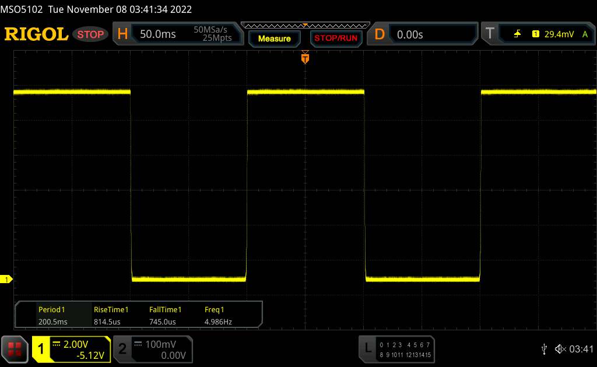This screenshot has width=597, height=367.
Task: Open the Measure menu
Action: pyautogui.click(x=274, y=38)
